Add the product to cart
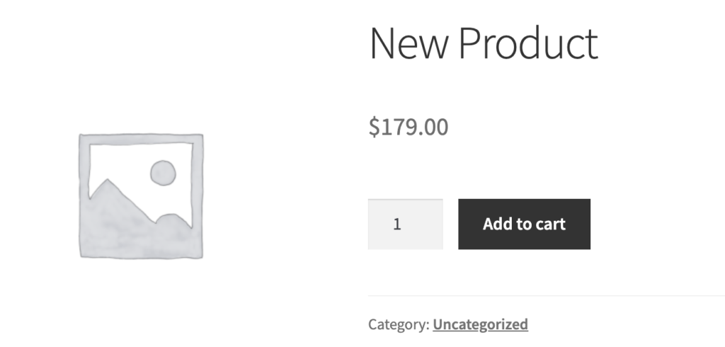Screen dimensions: 725x347 [x=525, y=224]
